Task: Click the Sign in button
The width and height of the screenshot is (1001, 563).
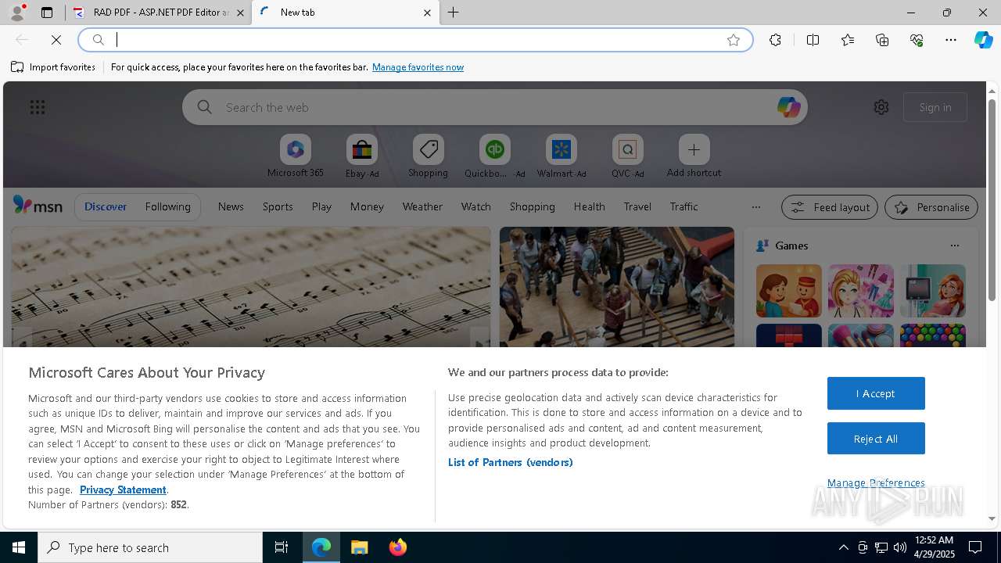Action: (935, 107)
